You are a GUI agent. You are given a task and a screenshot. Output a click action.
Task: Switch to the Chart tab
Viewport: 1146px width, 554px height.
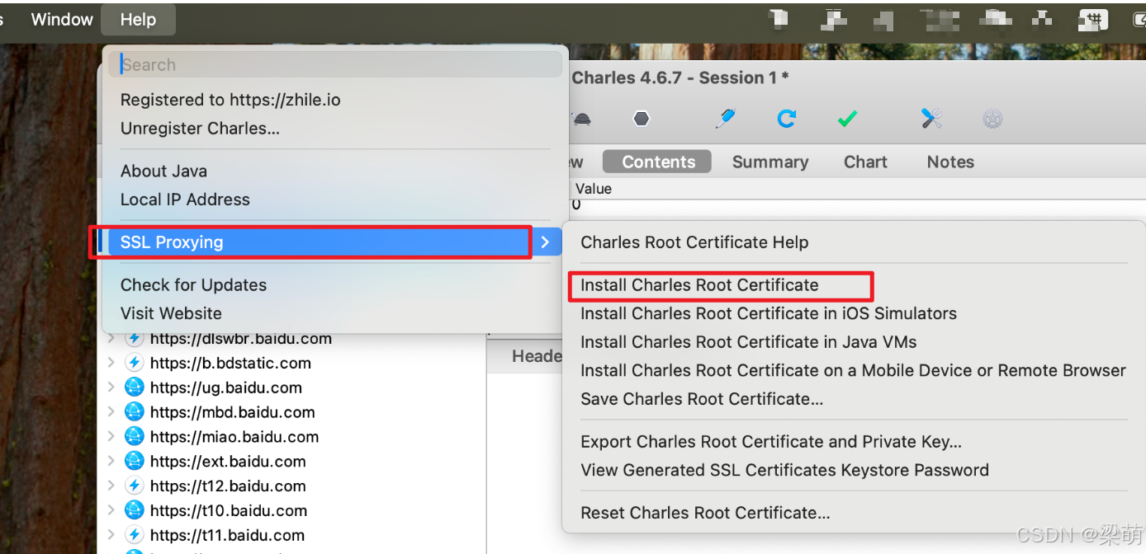(865, 162)
